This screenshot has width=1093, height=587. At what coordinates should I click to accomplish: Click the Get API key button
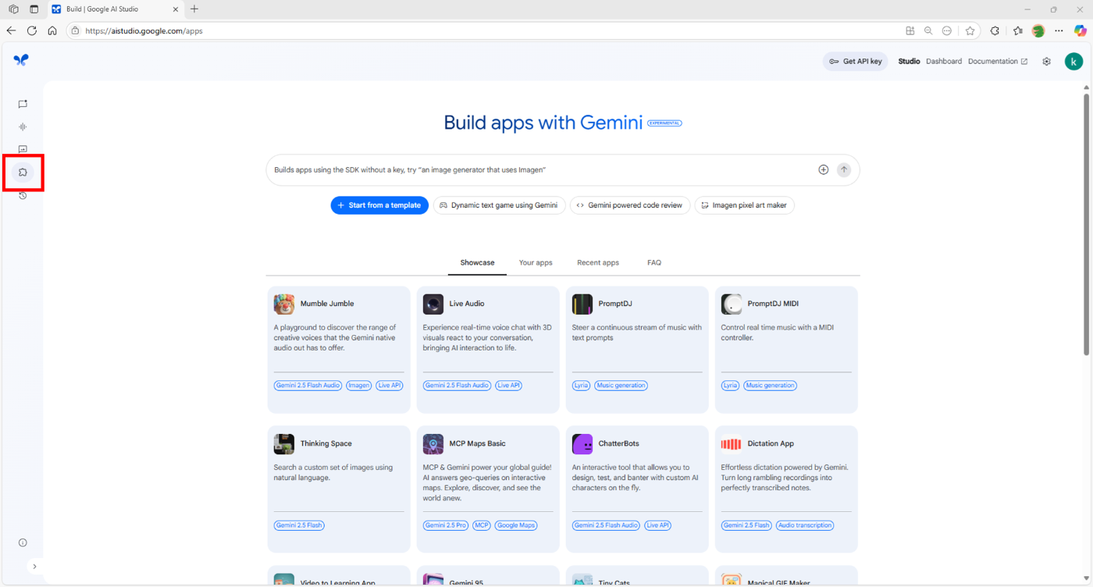[x=856, y=62]
